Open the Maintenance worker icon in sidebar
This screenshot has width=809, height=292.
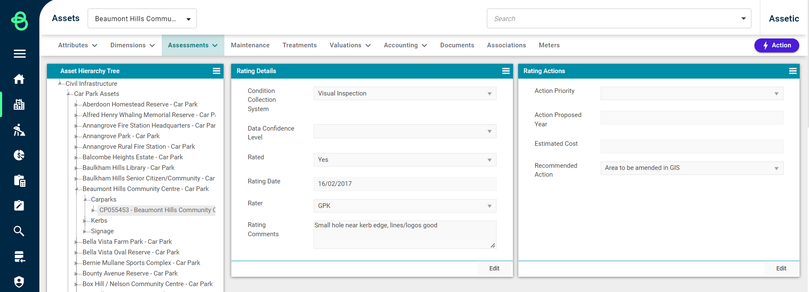(19, 130)
